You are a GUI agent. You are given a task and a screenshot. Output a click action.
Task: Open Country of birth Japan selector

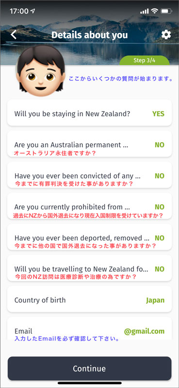click(x=89, y=300)
